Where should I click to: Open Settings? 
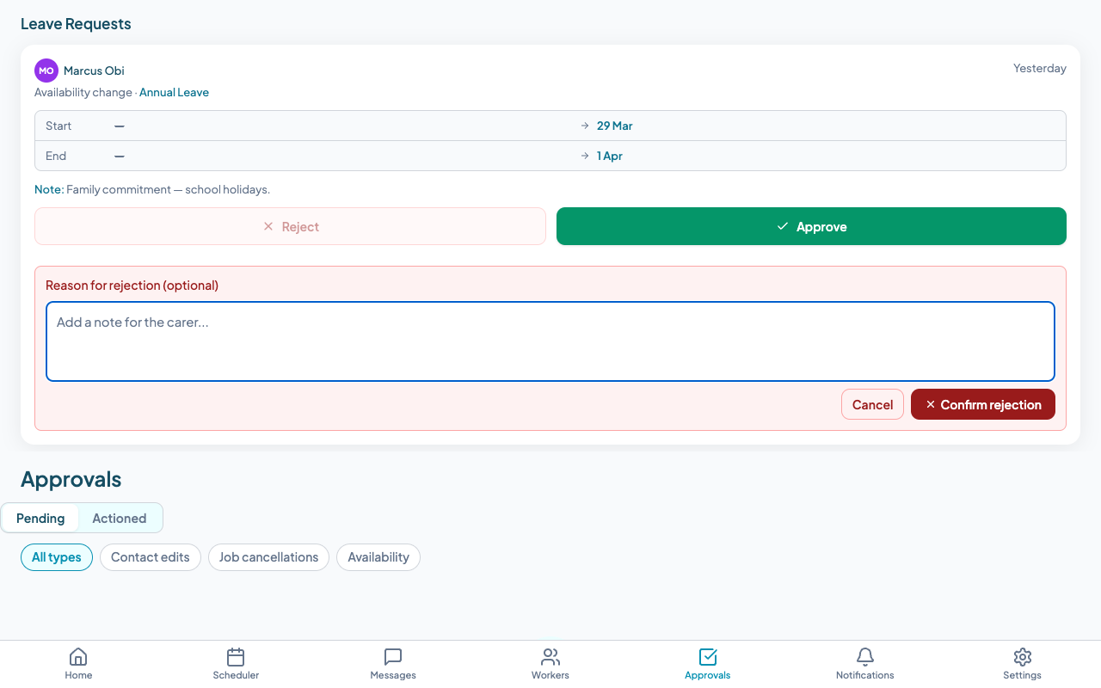[x=1022, y=662]
